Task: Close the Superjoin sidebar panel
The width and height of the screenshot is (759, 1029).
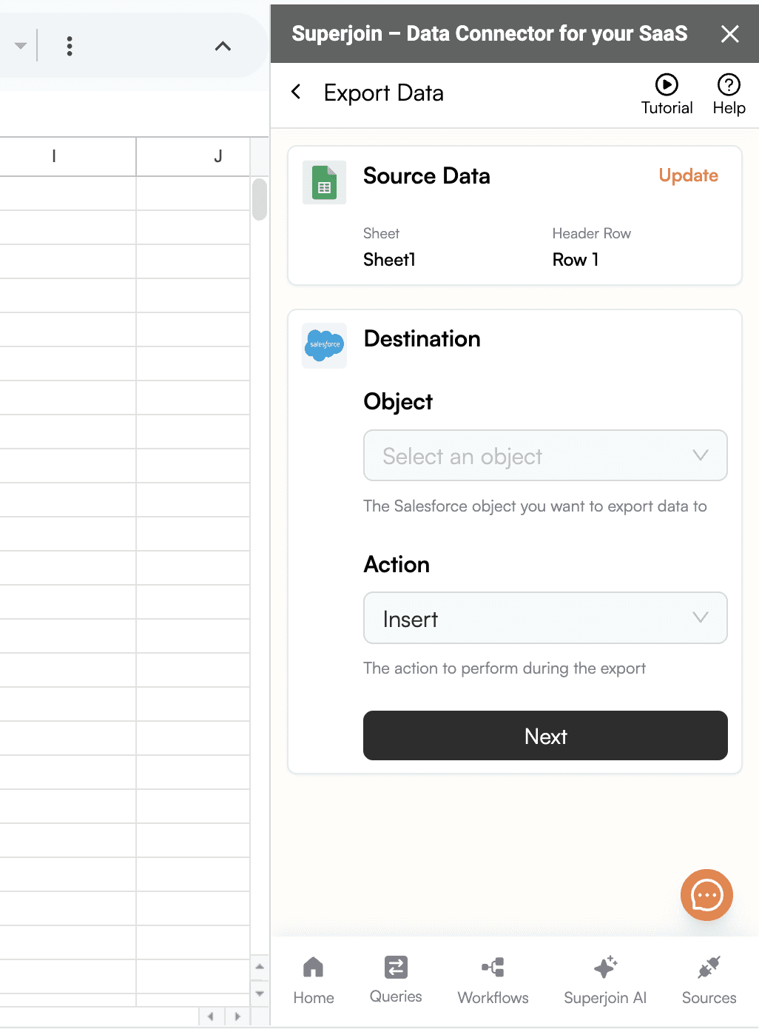Action: [729, 34]
